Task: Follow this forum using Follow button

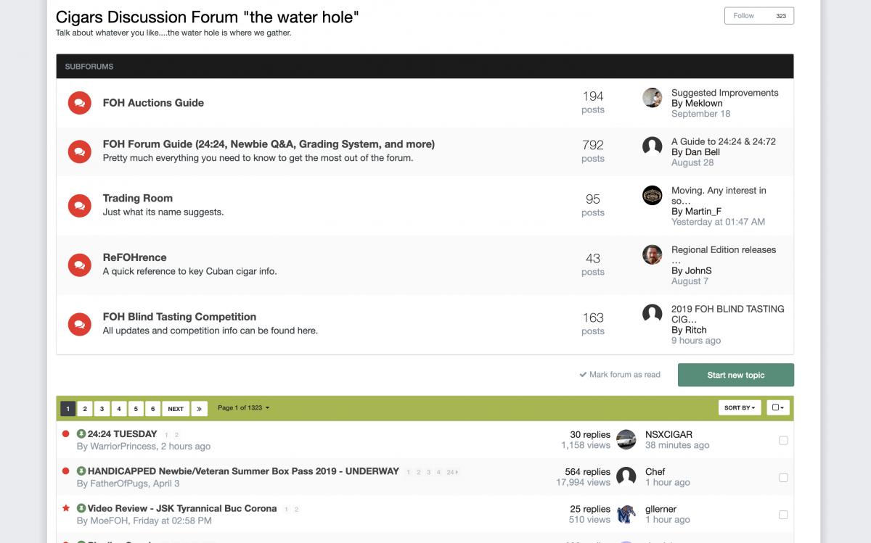Action: click(759, 16)
